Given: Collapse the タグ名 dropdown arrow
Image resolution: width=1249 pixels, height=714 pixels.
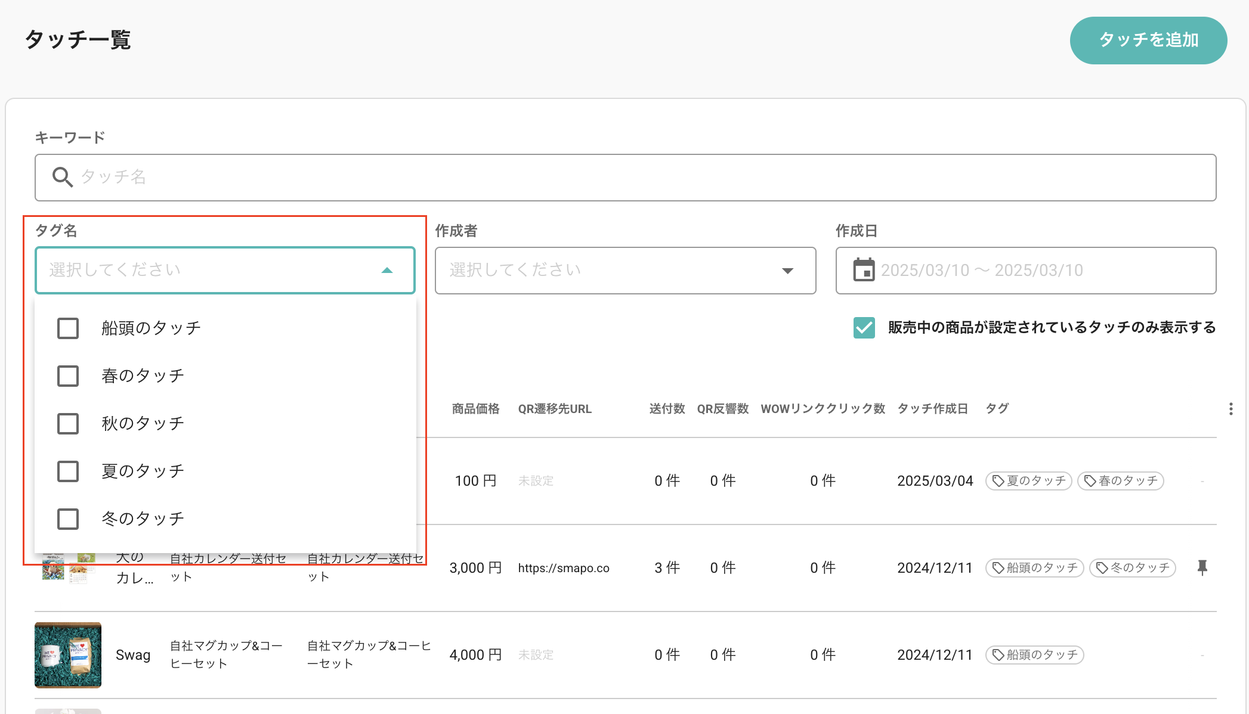Looking at the screenshot, I should pos(387,271).
